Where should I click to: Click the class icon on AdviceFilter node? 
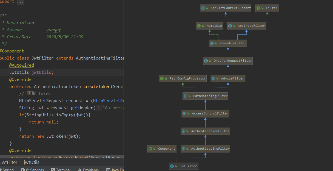pyautogui.click(x=214, y=79)
